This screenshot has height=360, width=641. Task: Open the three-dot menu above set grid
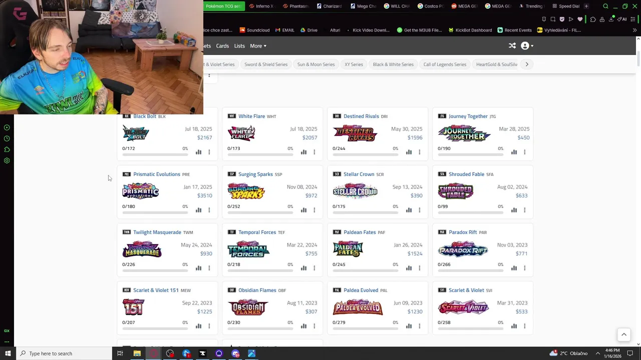tap(209, 76)
